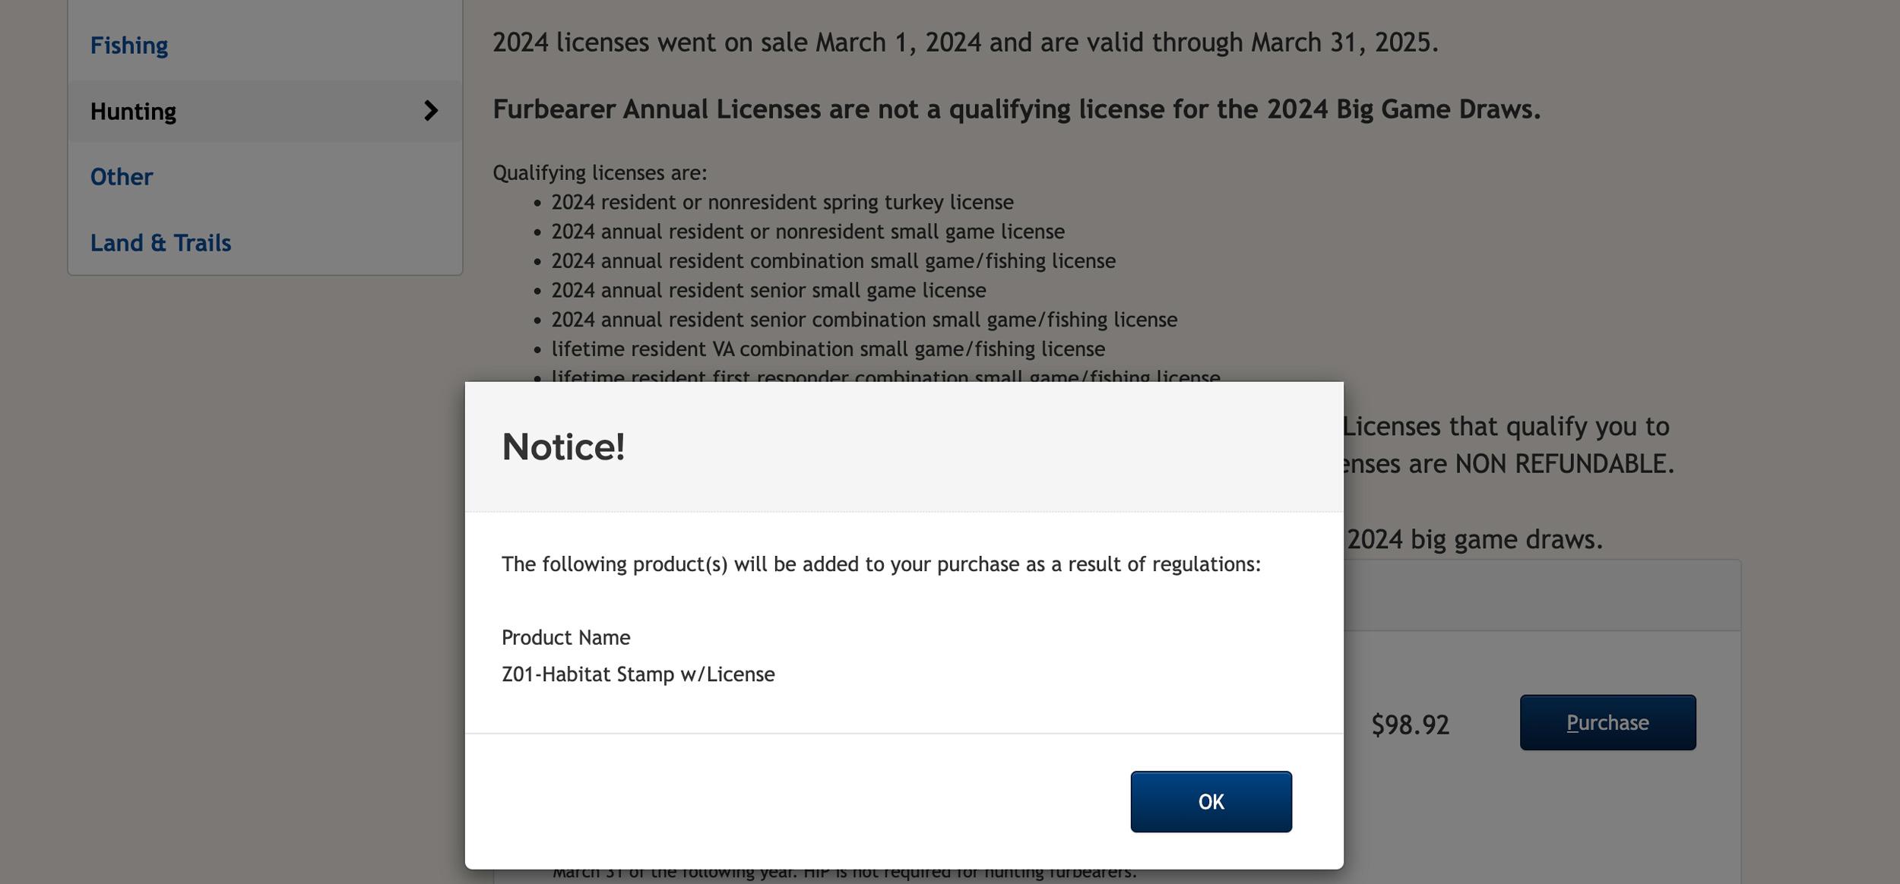
Task: Click the Product Name label in the dialog
Action: pyautogui.click(x=565, y=637)
